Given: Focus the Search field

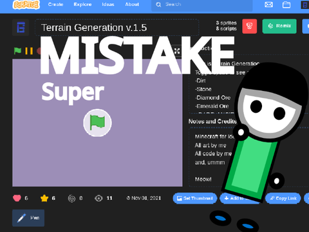Looking at the screenshot, I should (x=201, y=5).
